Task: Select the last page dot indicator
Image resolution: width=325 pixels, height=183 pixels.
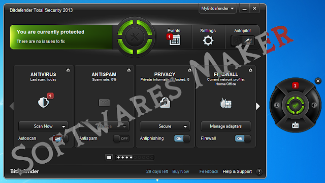Action: click(x=152, y=157)
